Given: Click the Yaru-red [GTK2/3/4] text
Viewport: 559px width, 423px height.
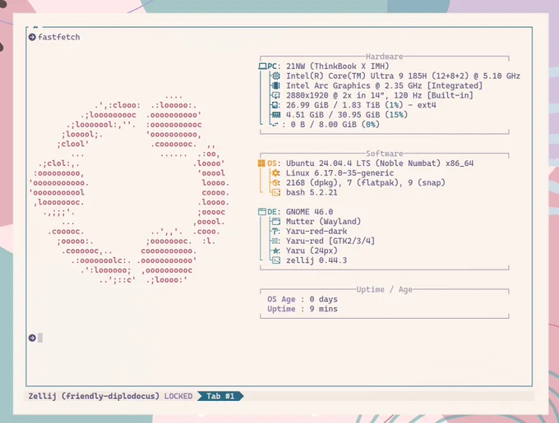Looking at the screenshot, I should coord(330,241).
